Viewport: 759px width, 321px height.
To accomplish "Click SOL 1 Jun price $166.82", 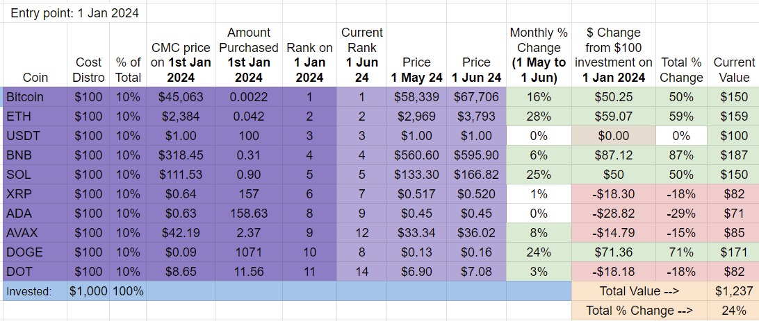I will pos(476,174).
